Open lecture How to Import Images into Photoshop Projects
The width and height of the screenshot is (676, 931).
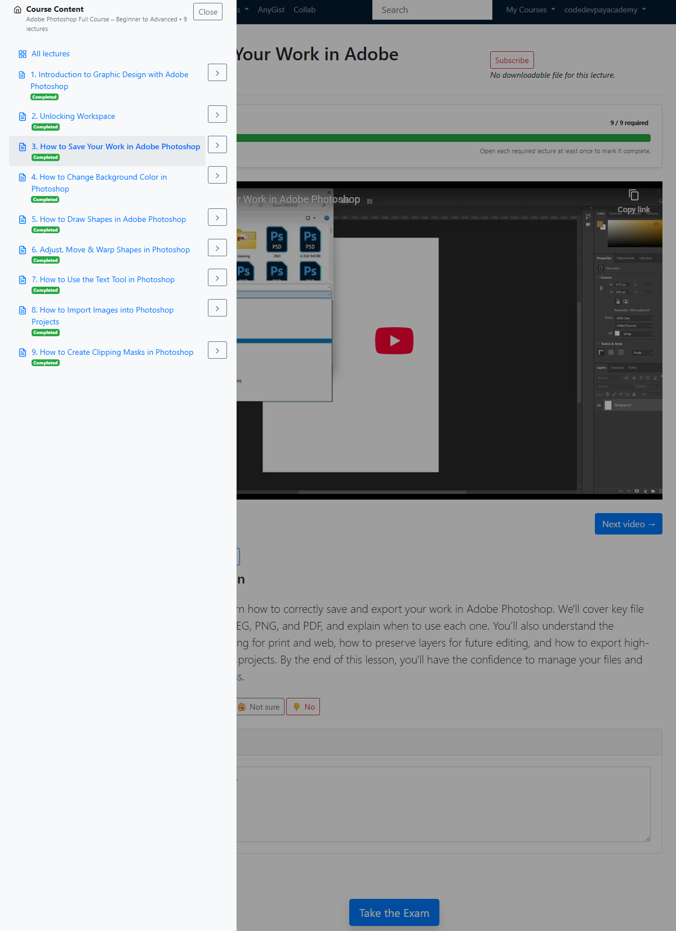coord(103,316)
